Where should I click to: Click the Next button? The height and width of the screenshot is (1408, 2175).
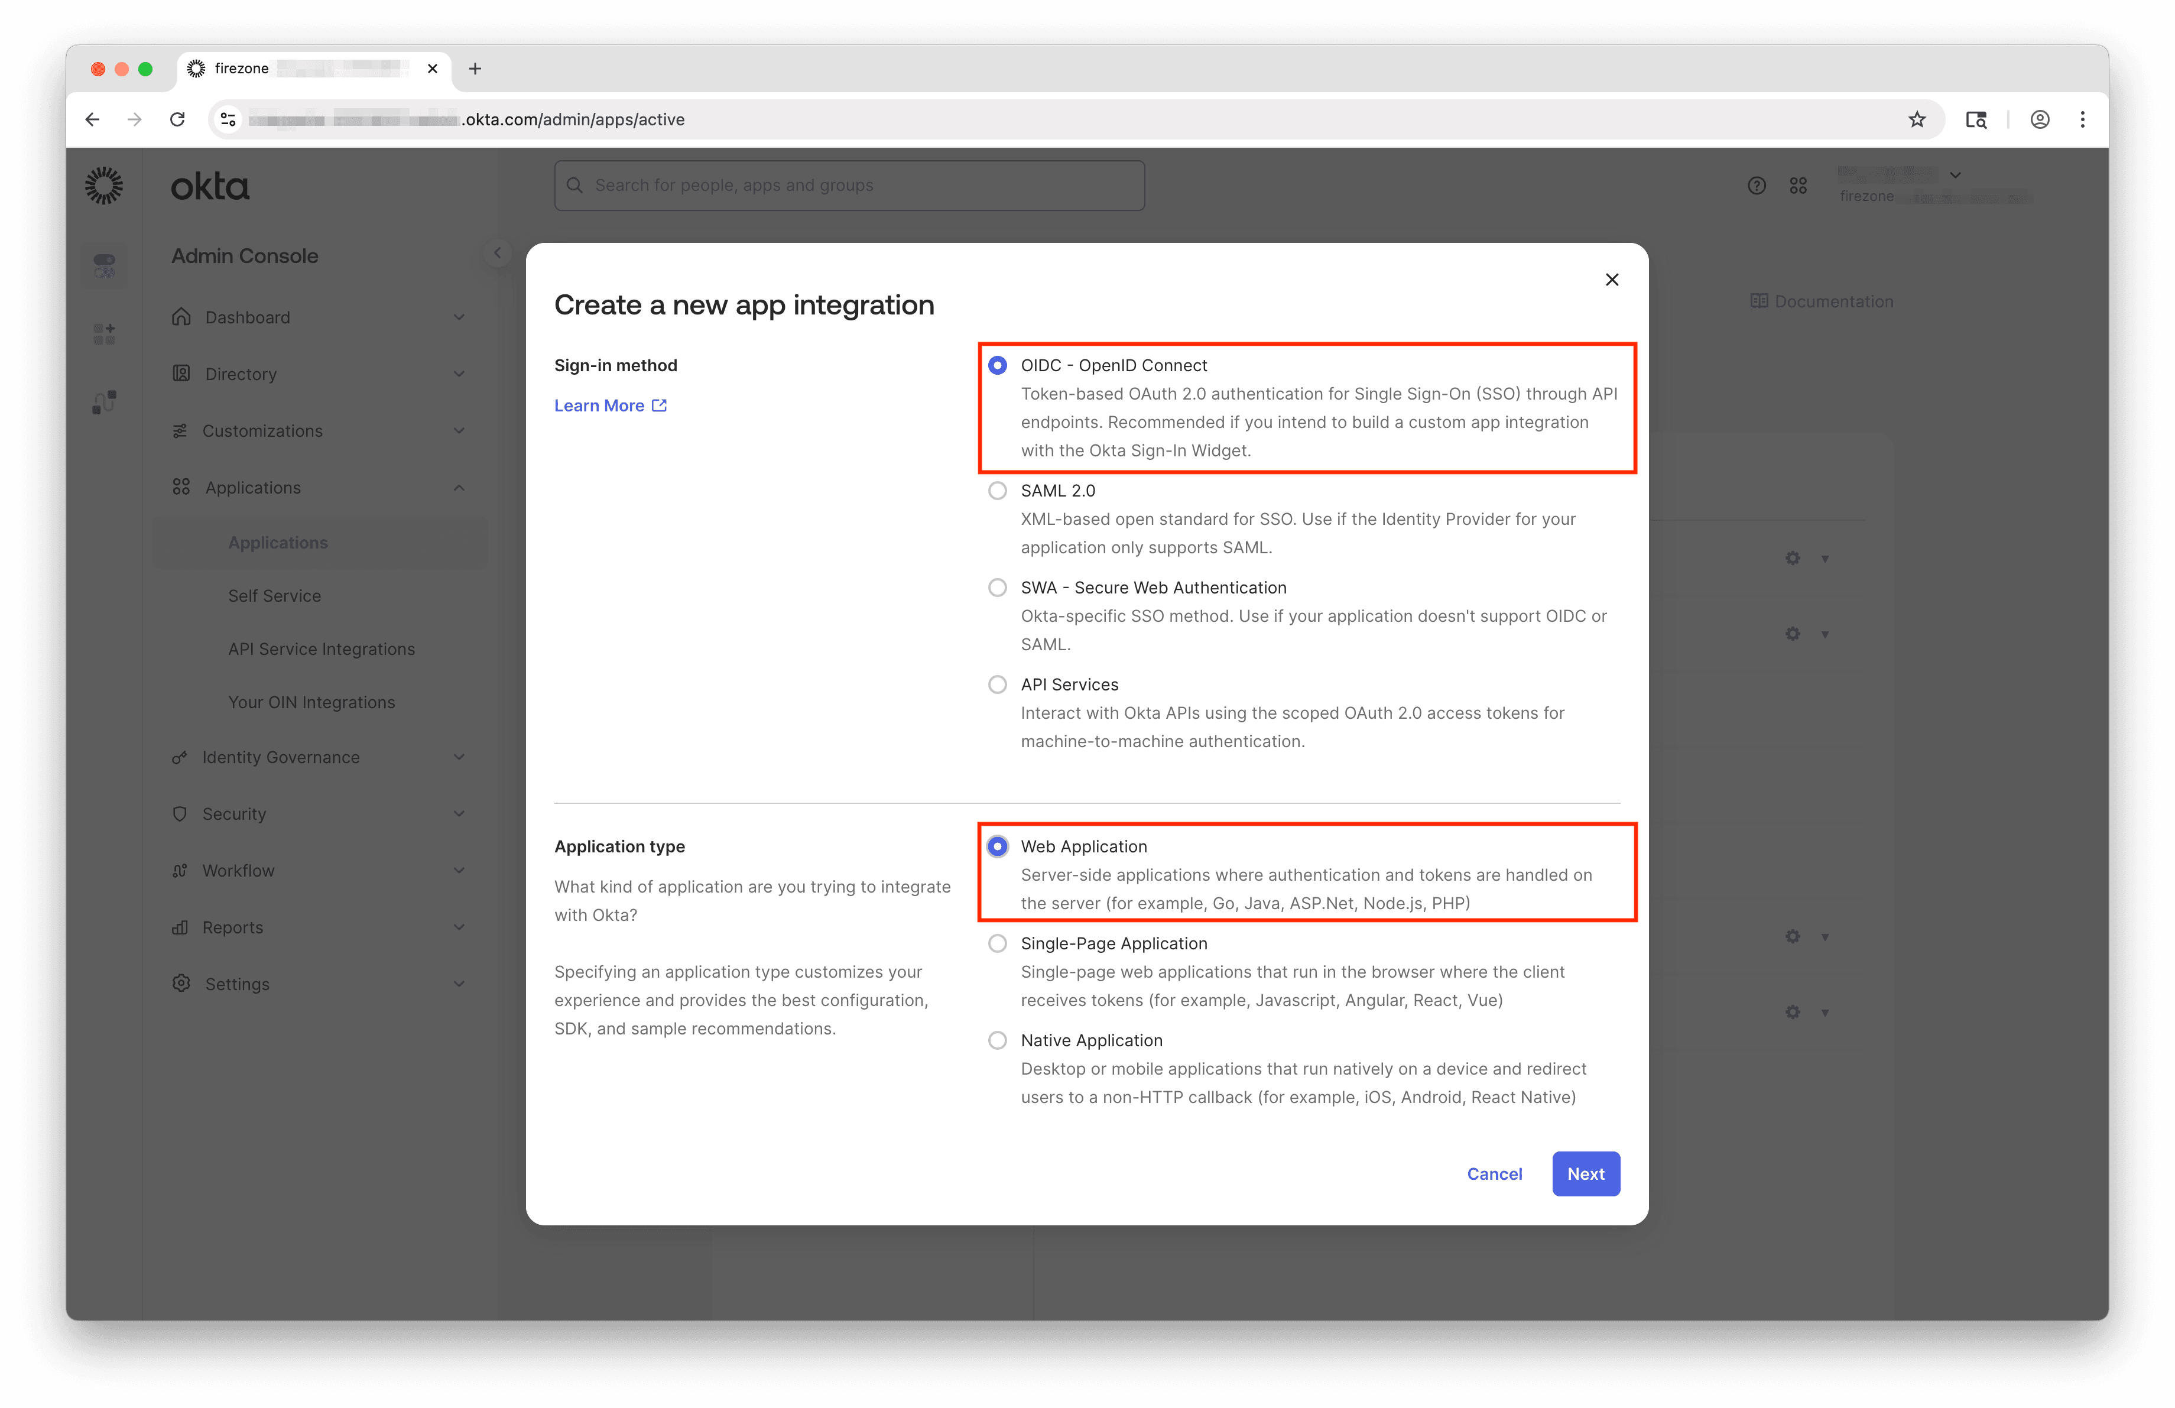coord(1586,1173)
